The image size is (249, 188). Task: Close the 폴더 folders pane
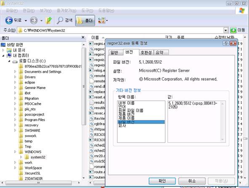pyautogui.click(x=83, y=38)
